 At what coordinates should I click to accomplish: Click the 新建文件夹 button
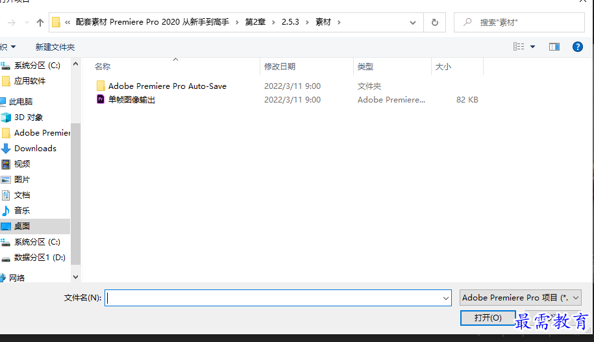[x=55, y=47]
